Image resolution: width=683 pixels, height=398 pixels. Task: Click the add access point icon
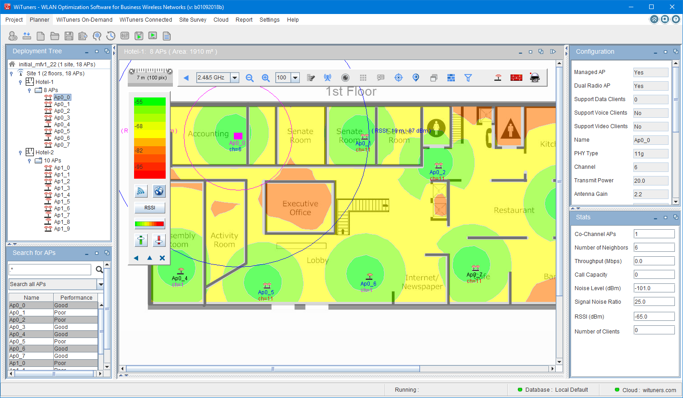pyautogui.click(x=498, y=78)
